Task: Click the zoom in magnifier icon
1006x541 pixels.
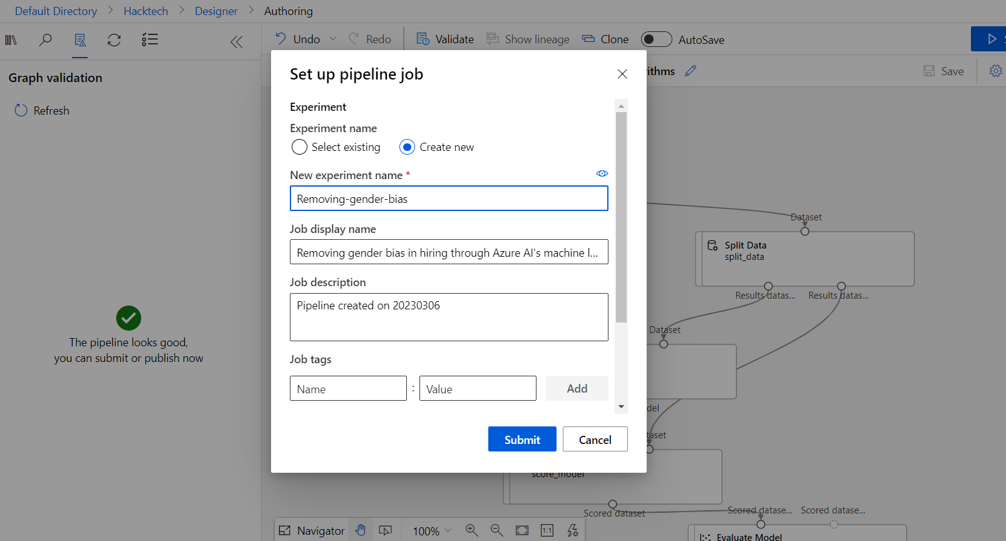Action: tap(472, 530)
